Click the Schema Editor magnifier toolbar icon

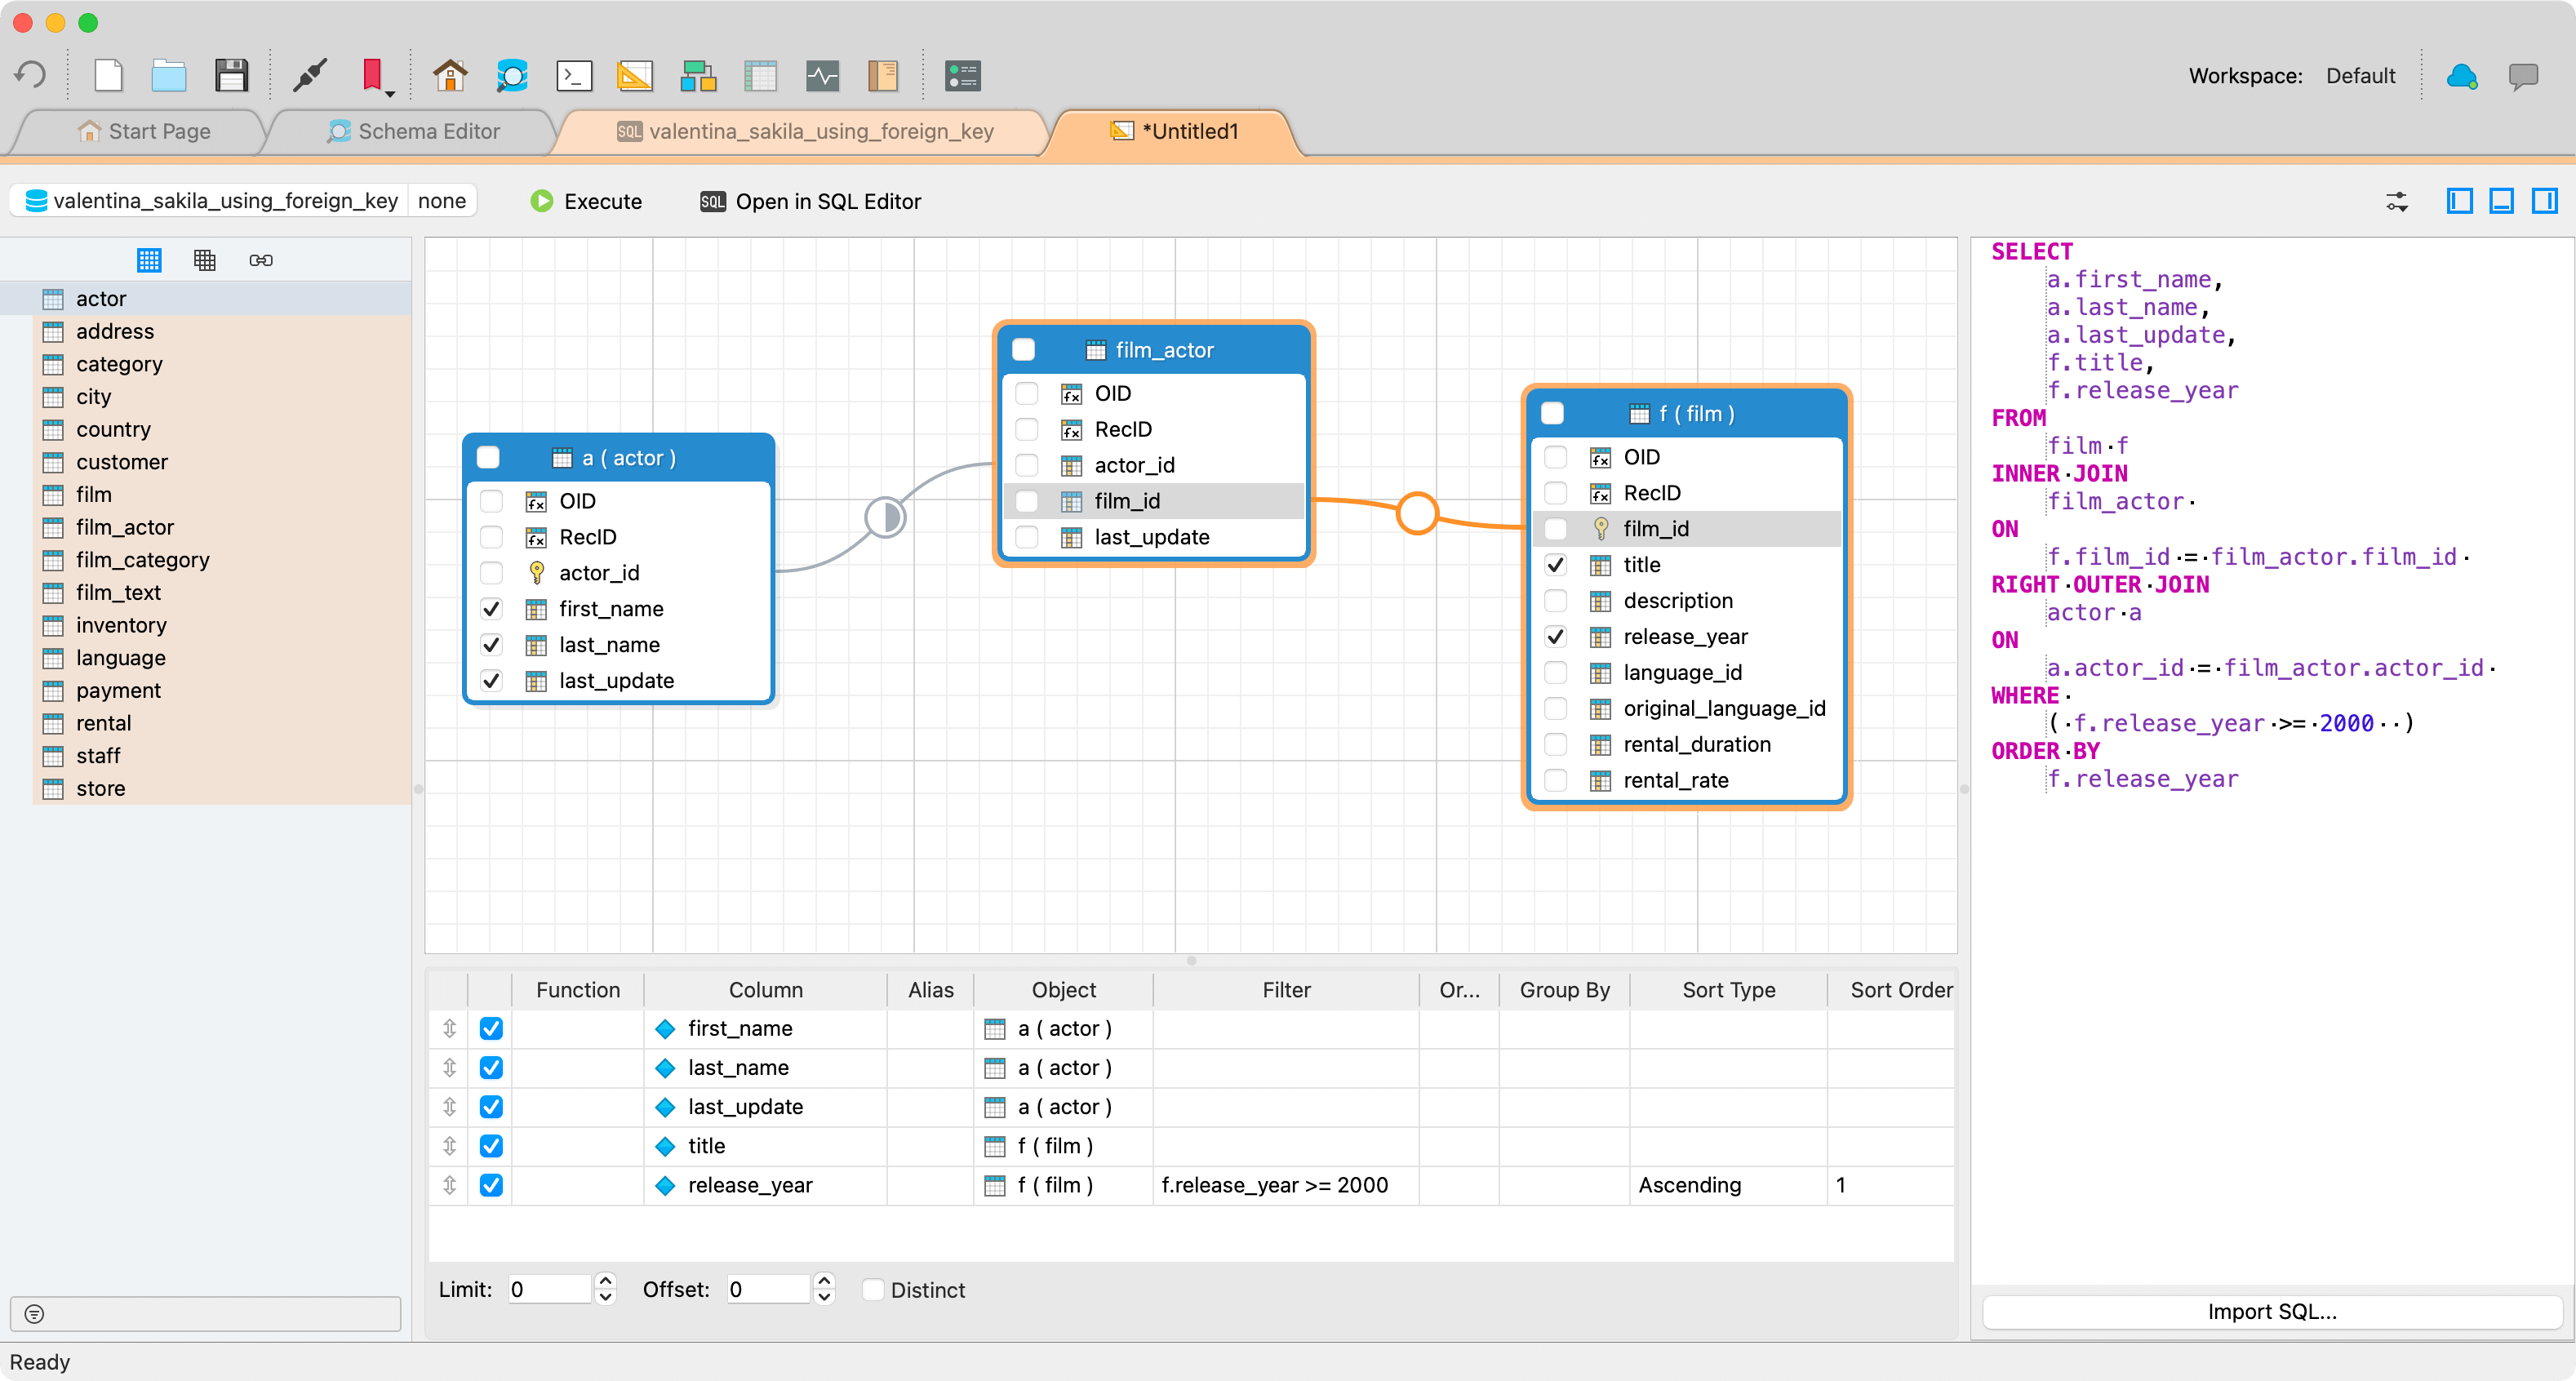pos(512,76)
